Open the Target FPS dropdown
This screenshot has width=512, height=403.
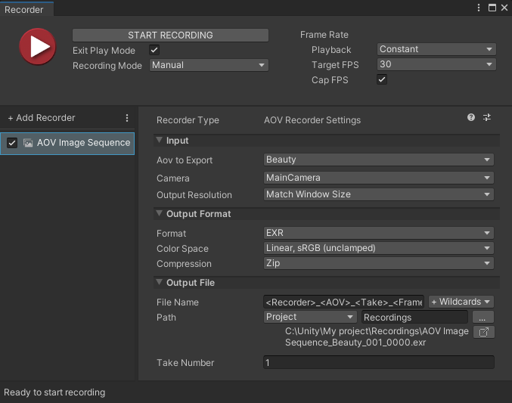[x=436, y=64]
